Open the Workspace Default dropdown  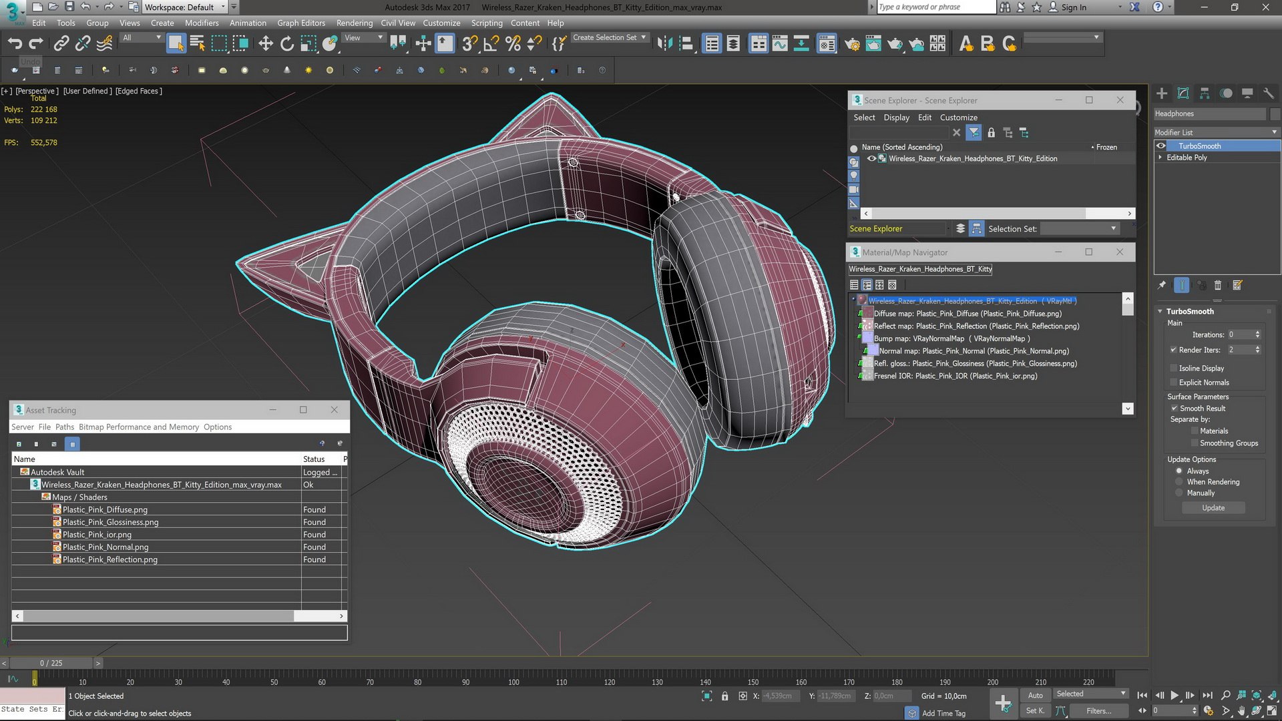click(185, 7)
